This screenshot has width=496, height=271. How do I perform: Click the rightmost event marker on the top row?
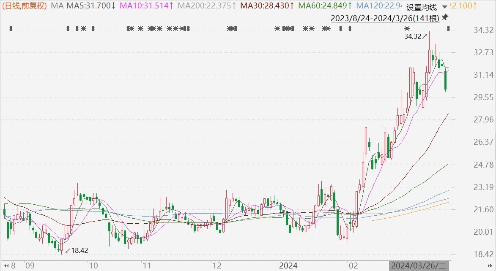click(448, 29)
